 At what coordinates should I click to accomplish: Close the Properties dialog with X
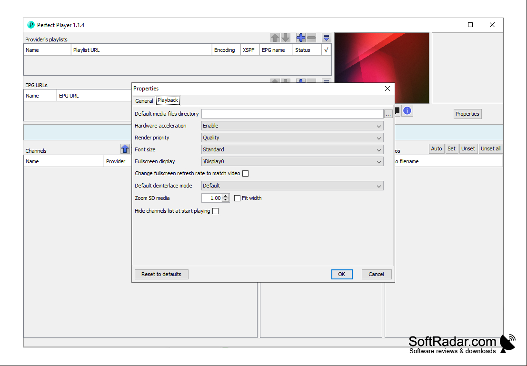tap(388, 89)
